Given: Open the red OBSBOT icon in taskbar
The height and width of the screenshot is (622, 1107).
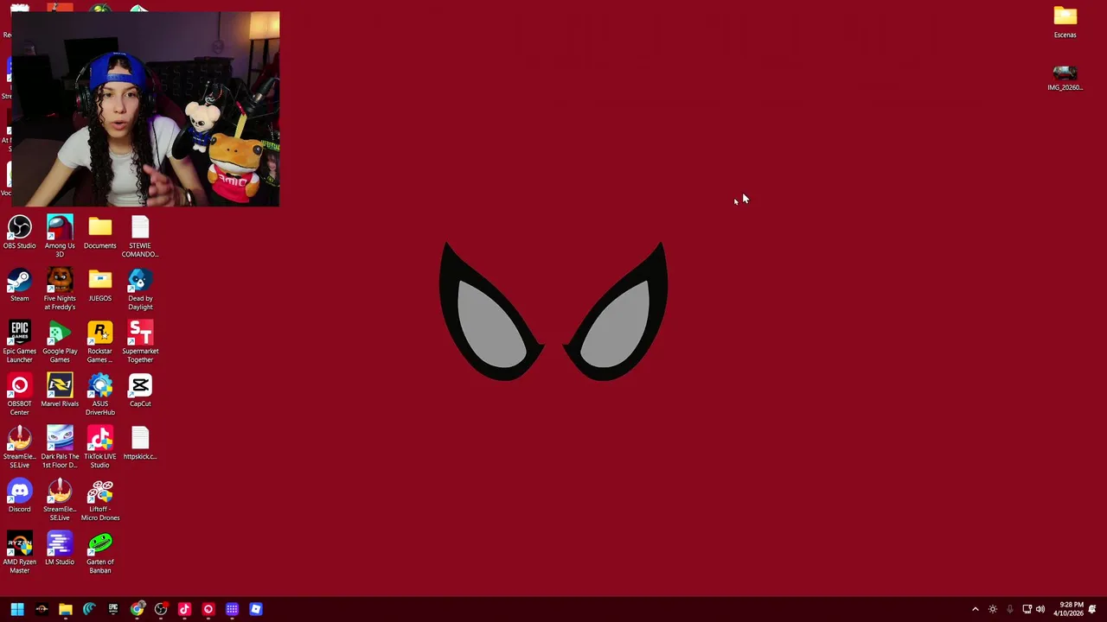Looking at the screenshot, I should (x=208, y=609).
